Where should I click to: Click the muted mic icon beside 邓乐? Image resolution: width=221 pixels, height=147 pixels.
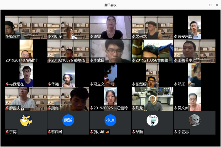point(176,84)
